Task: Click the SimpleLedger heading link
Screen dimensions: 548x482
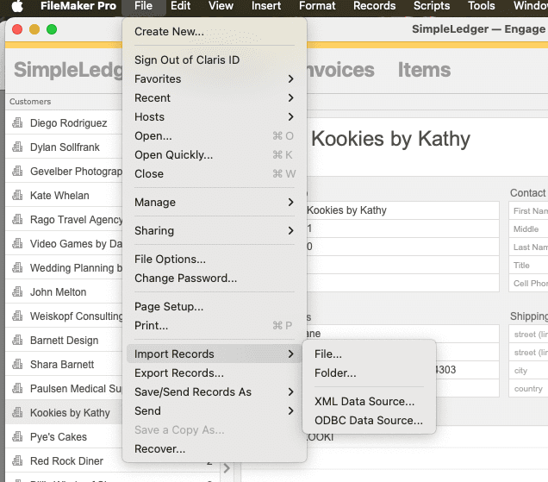Action: click(68, 70)
